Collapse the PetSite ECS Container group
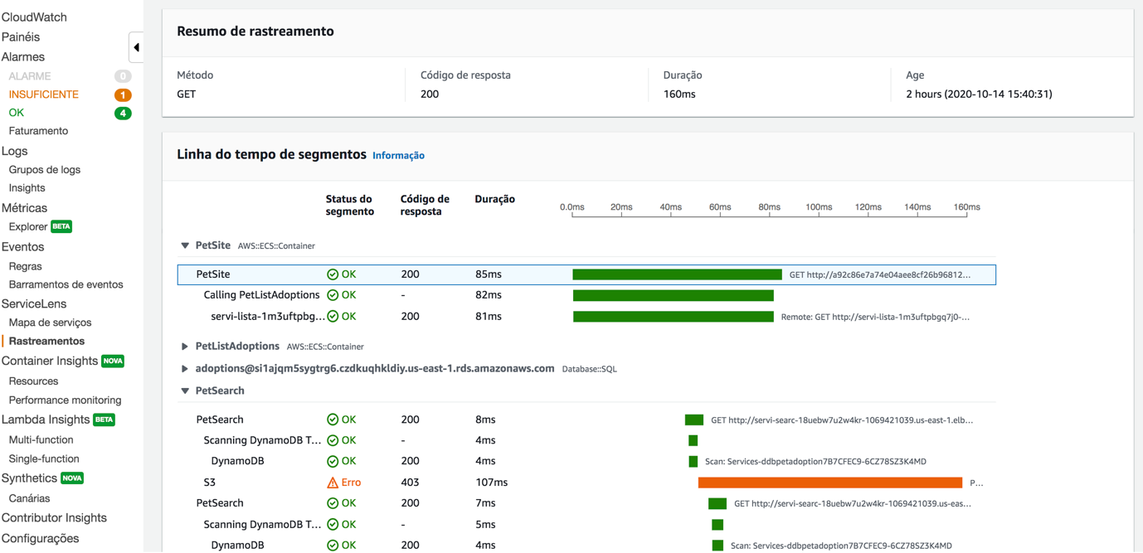Viewport: 1143px width, 553px height. click(x=185, y=245)
